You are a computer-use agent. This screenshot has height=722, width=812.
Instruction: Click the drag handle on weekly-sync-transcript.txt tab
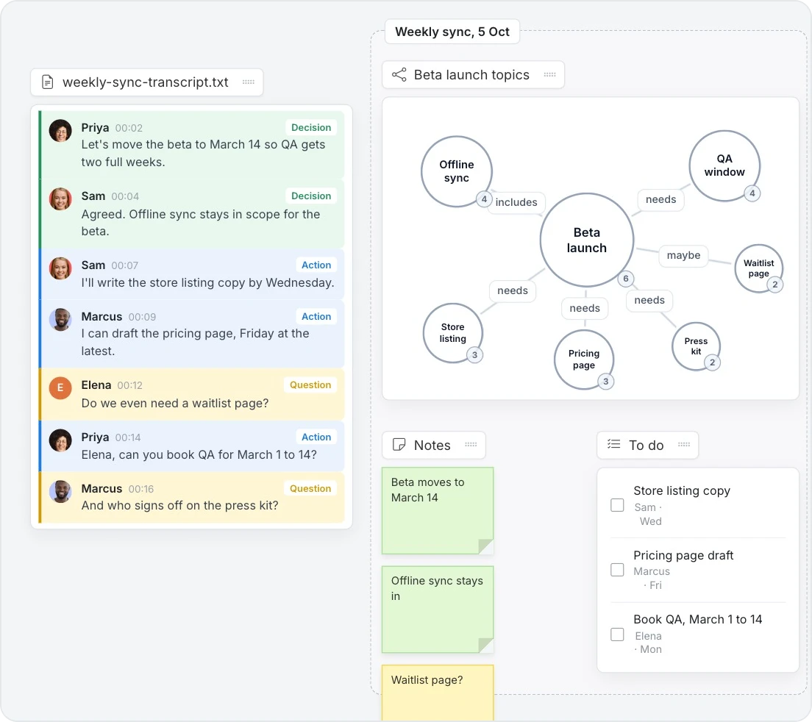coord(249,82)
